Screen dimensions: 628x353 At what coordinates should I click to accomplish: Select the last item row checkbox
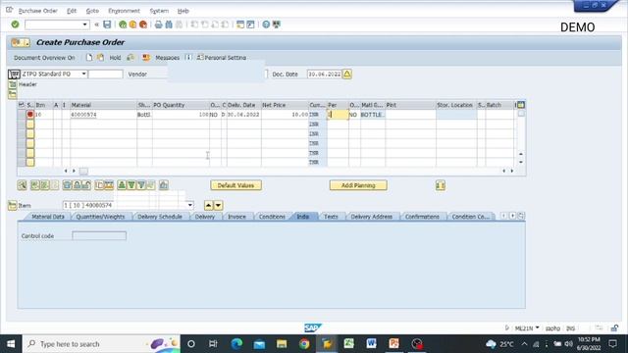pos(30,162)
